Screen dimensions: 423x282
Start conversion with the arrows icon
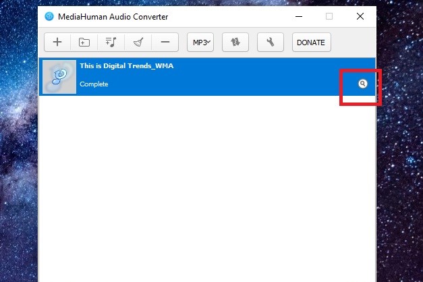(x=235, y=43)
